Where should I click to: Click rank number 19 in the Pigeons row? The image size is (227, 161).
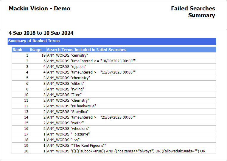tap(26, 145)
